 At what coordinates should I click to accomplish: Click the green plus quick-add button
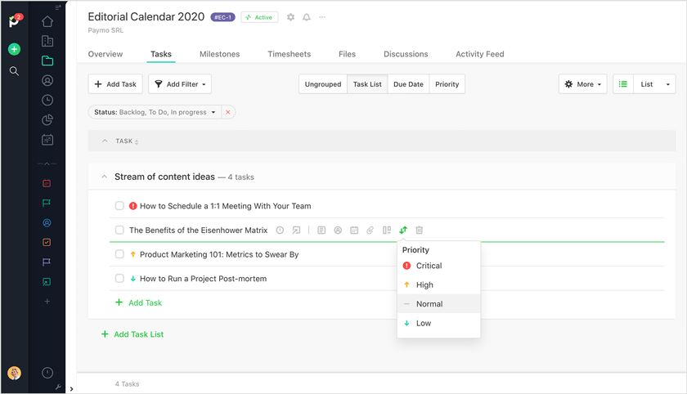[14, 49]
